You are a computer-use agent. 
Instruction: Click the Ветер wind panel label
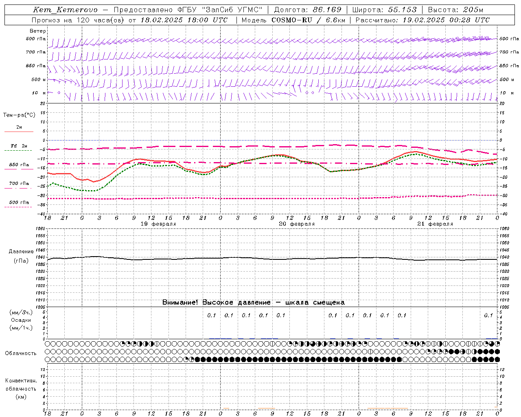pos(38,31)
